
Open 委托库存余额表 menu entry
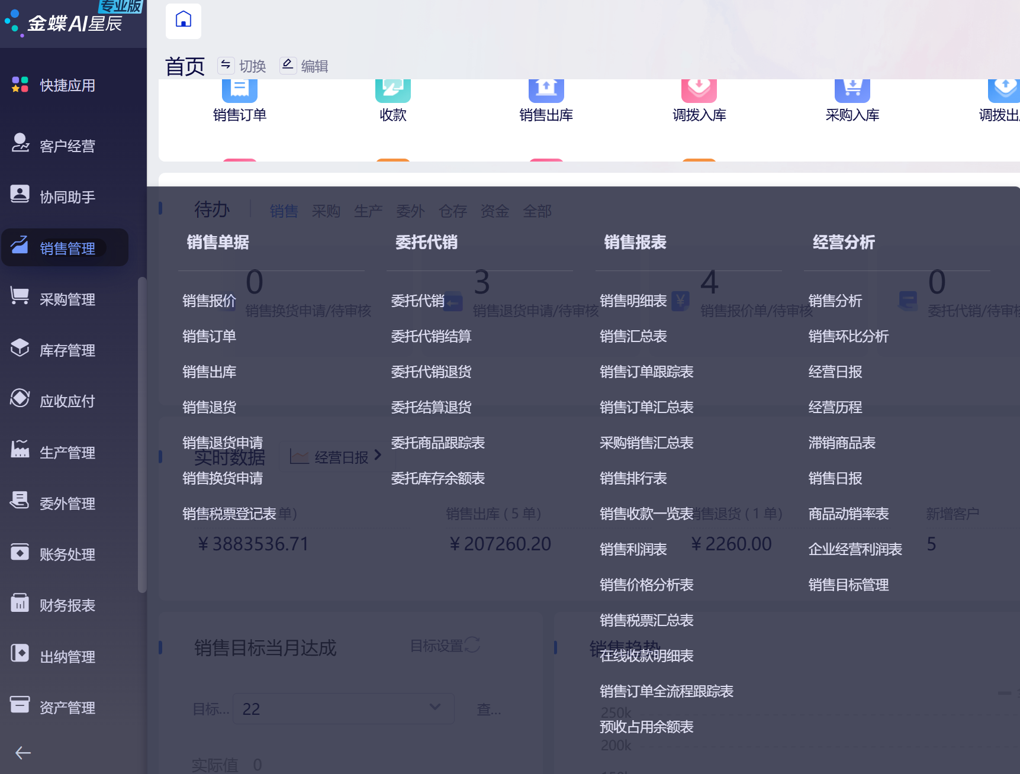click(438, 479)
